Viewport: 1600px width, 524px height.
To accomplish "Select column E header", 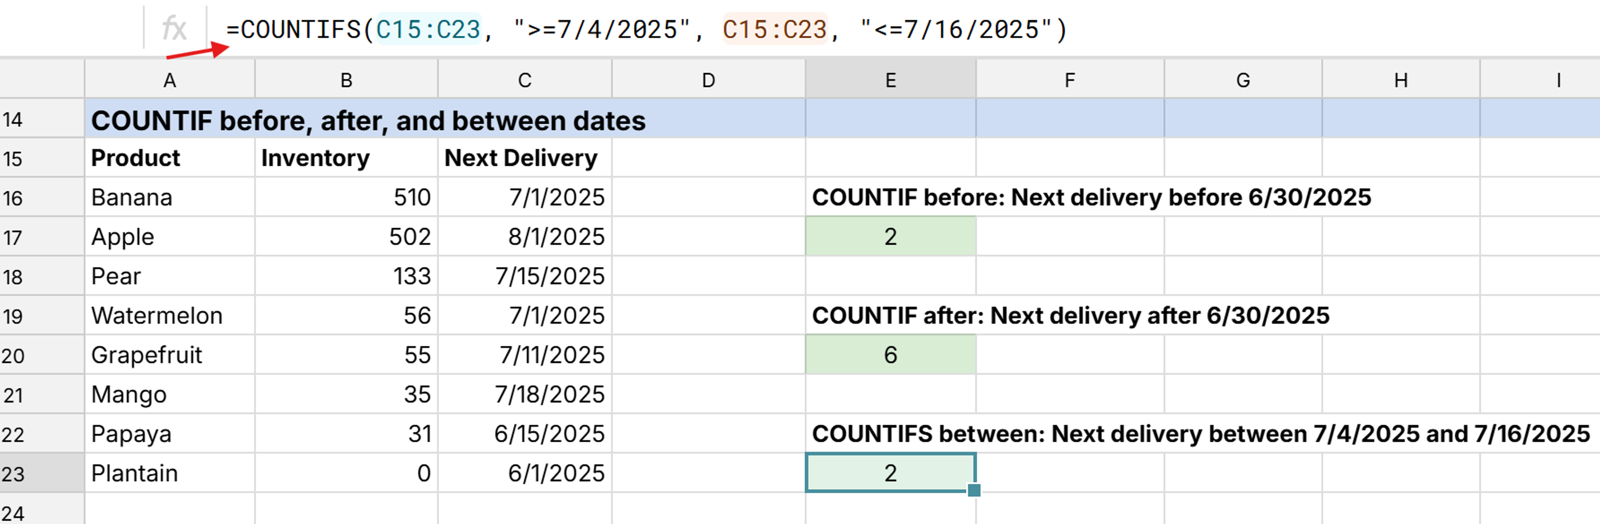I will point(890,79).
